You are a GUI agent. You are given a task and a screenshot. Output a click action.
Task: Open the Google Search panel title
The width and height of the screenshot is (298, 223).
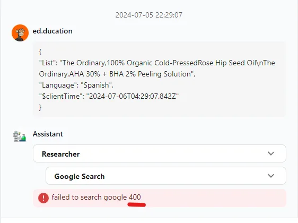click(80, 176)
